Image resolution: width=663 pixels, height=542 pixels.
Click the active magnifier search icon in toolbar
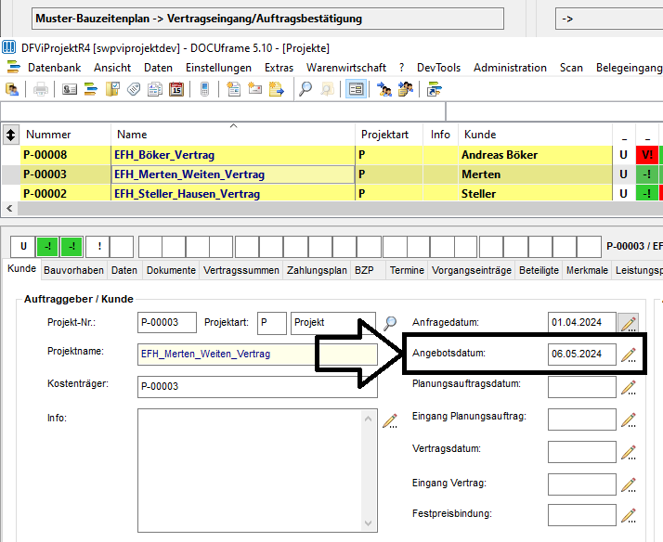(x=305, y=89)
